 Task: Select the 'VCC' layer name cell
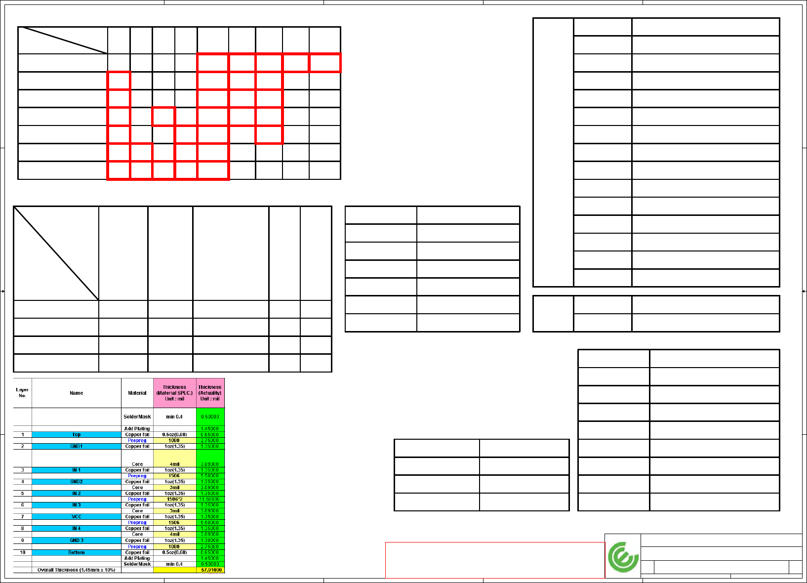(77, 517)
